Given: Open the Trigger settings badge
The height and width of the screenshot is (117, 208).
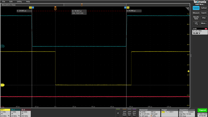Looking at the screenshot, I should 169,113.
